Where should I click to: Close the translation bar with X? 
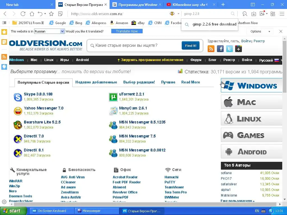pos(281,31)
